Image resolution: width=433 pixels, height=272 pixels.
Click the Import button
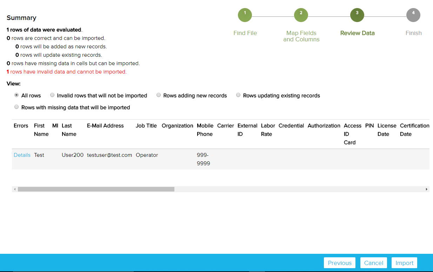point(404,263)
